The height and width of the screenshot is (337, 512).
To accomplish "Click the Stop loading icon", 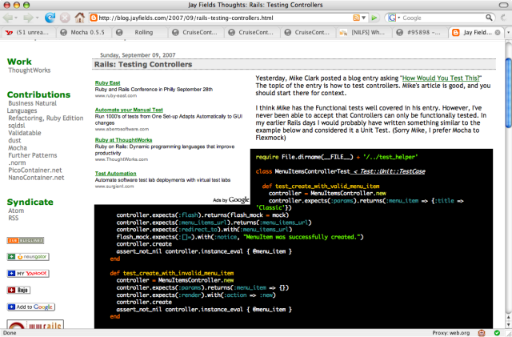I will [66, 17].
